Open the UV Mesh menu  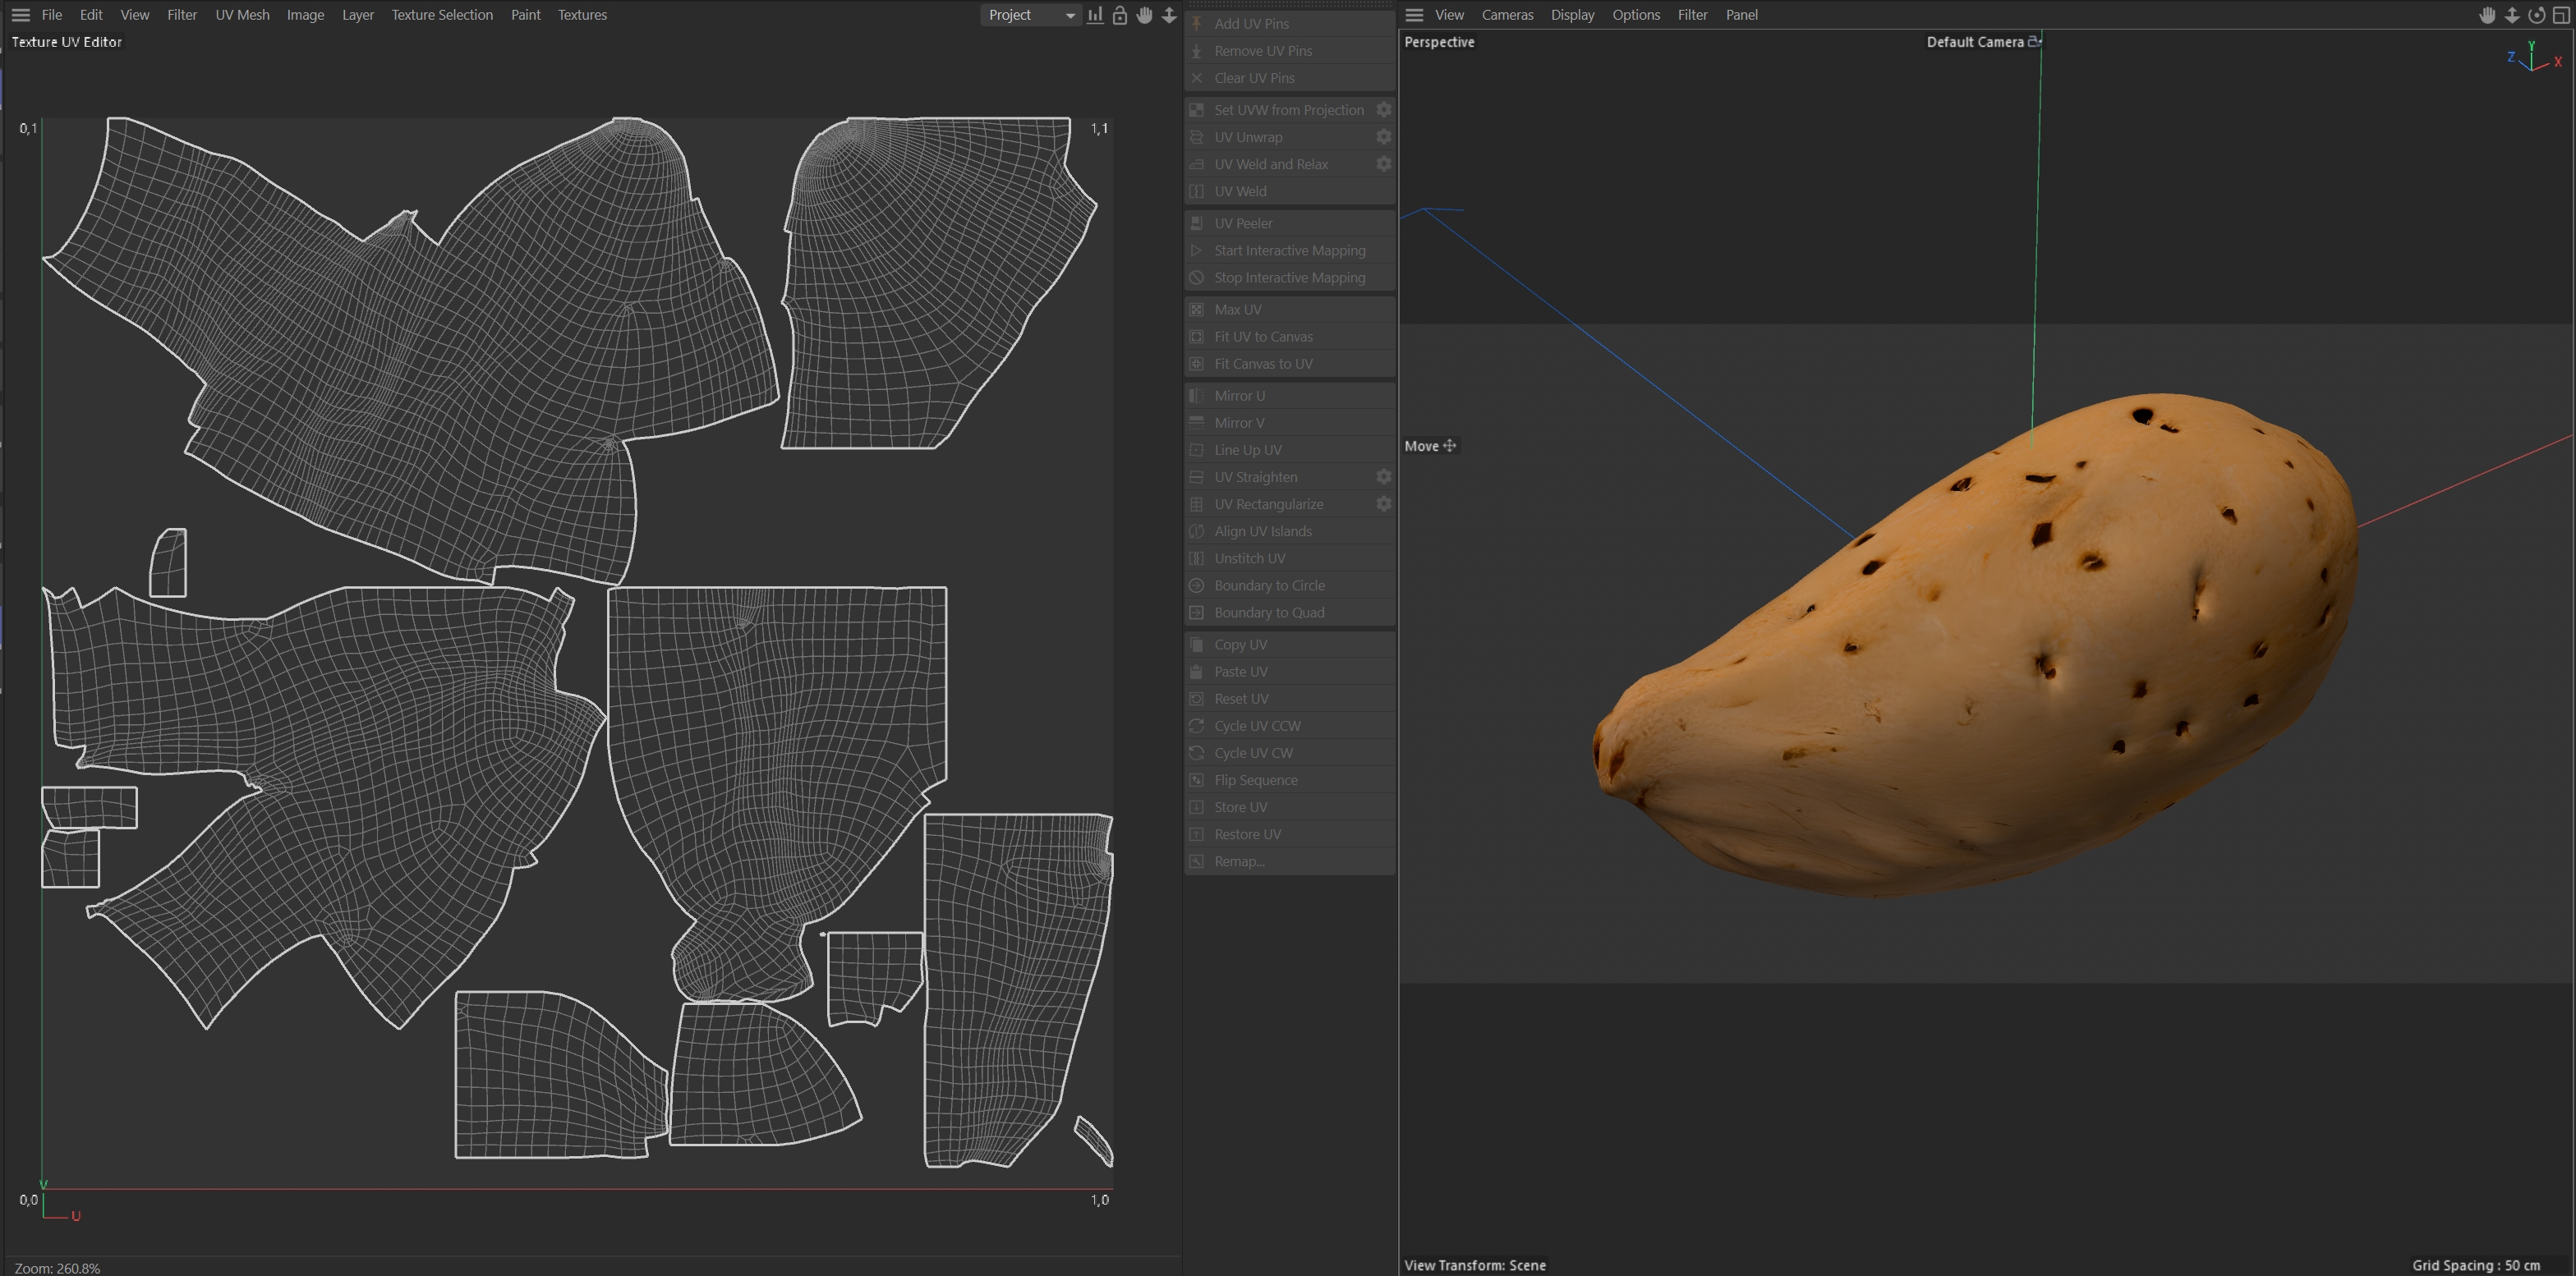(242, 15)
